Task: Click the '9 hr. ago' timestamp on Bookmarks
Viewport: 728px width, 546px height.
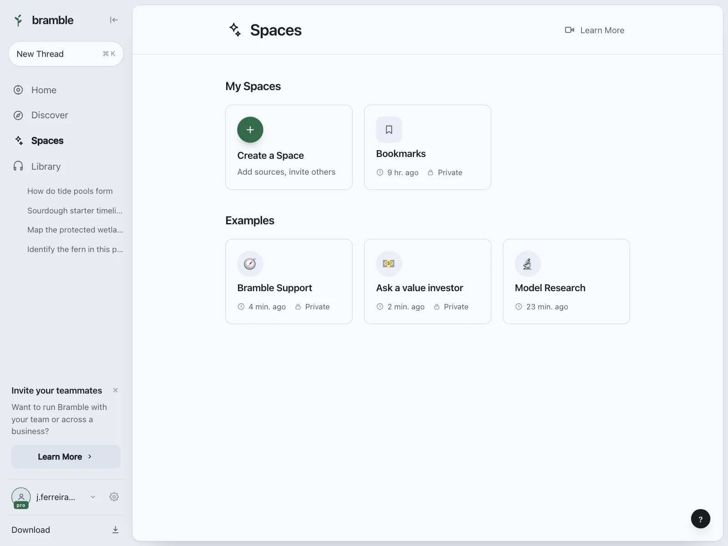Action: 403,172
